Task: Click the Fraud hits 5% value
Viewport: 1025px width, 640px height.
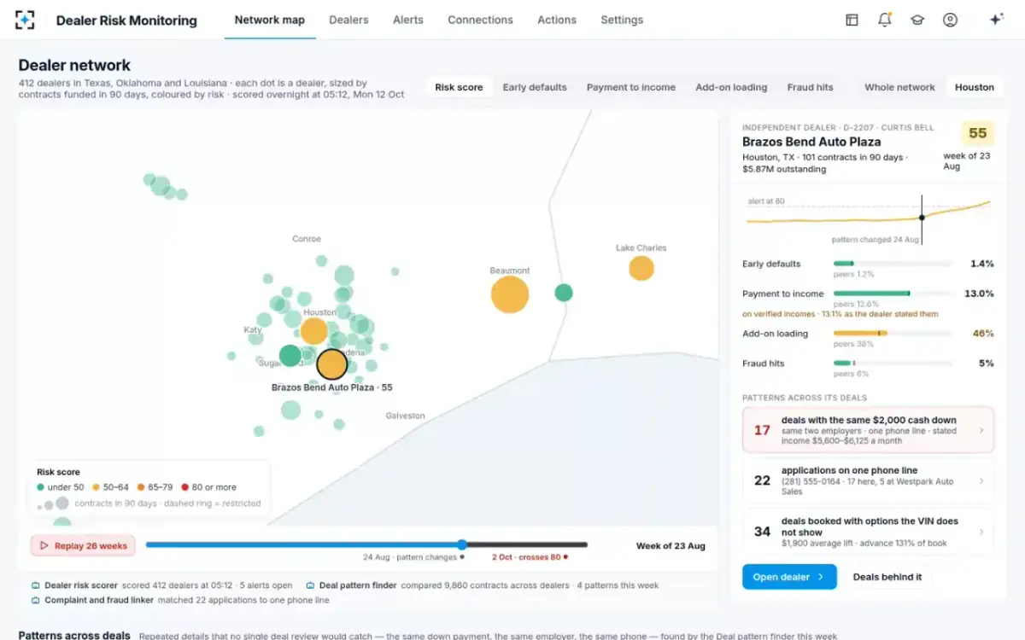Action: click(x=987, y=364)
